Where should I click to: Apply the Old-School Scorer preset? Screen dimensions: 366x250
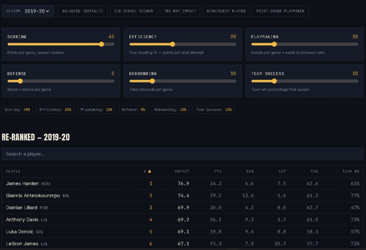point(134,11)
